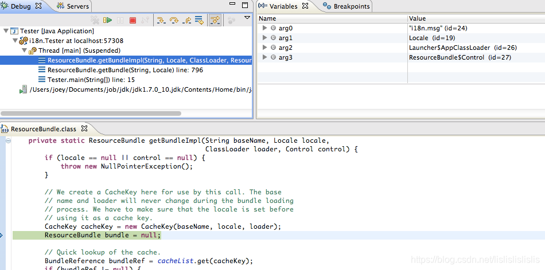The height and width of the screenshot is (270, 545).
Task: Click the Step Return icon
Action: [186, 21]
